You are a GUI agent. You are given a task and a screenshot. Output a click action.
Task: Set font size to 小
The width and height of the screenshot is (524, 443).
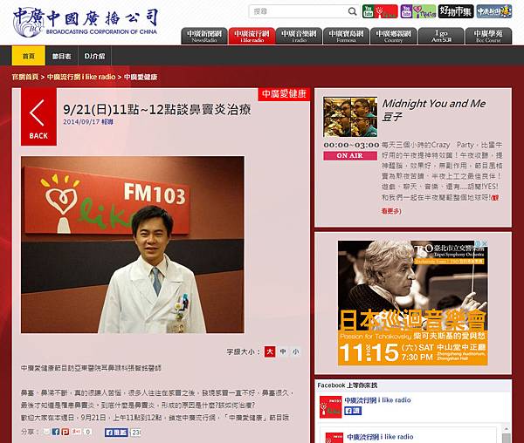point(296,351)
